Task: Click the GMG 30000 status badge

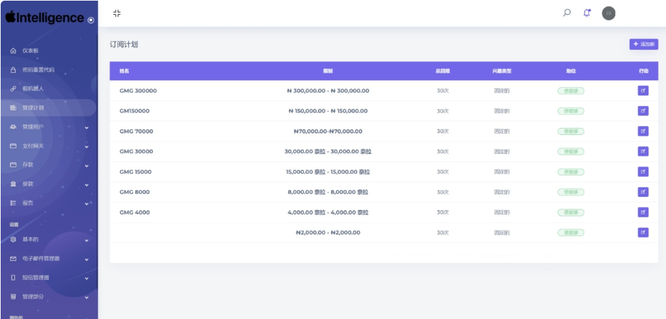Action: point(570,151)
